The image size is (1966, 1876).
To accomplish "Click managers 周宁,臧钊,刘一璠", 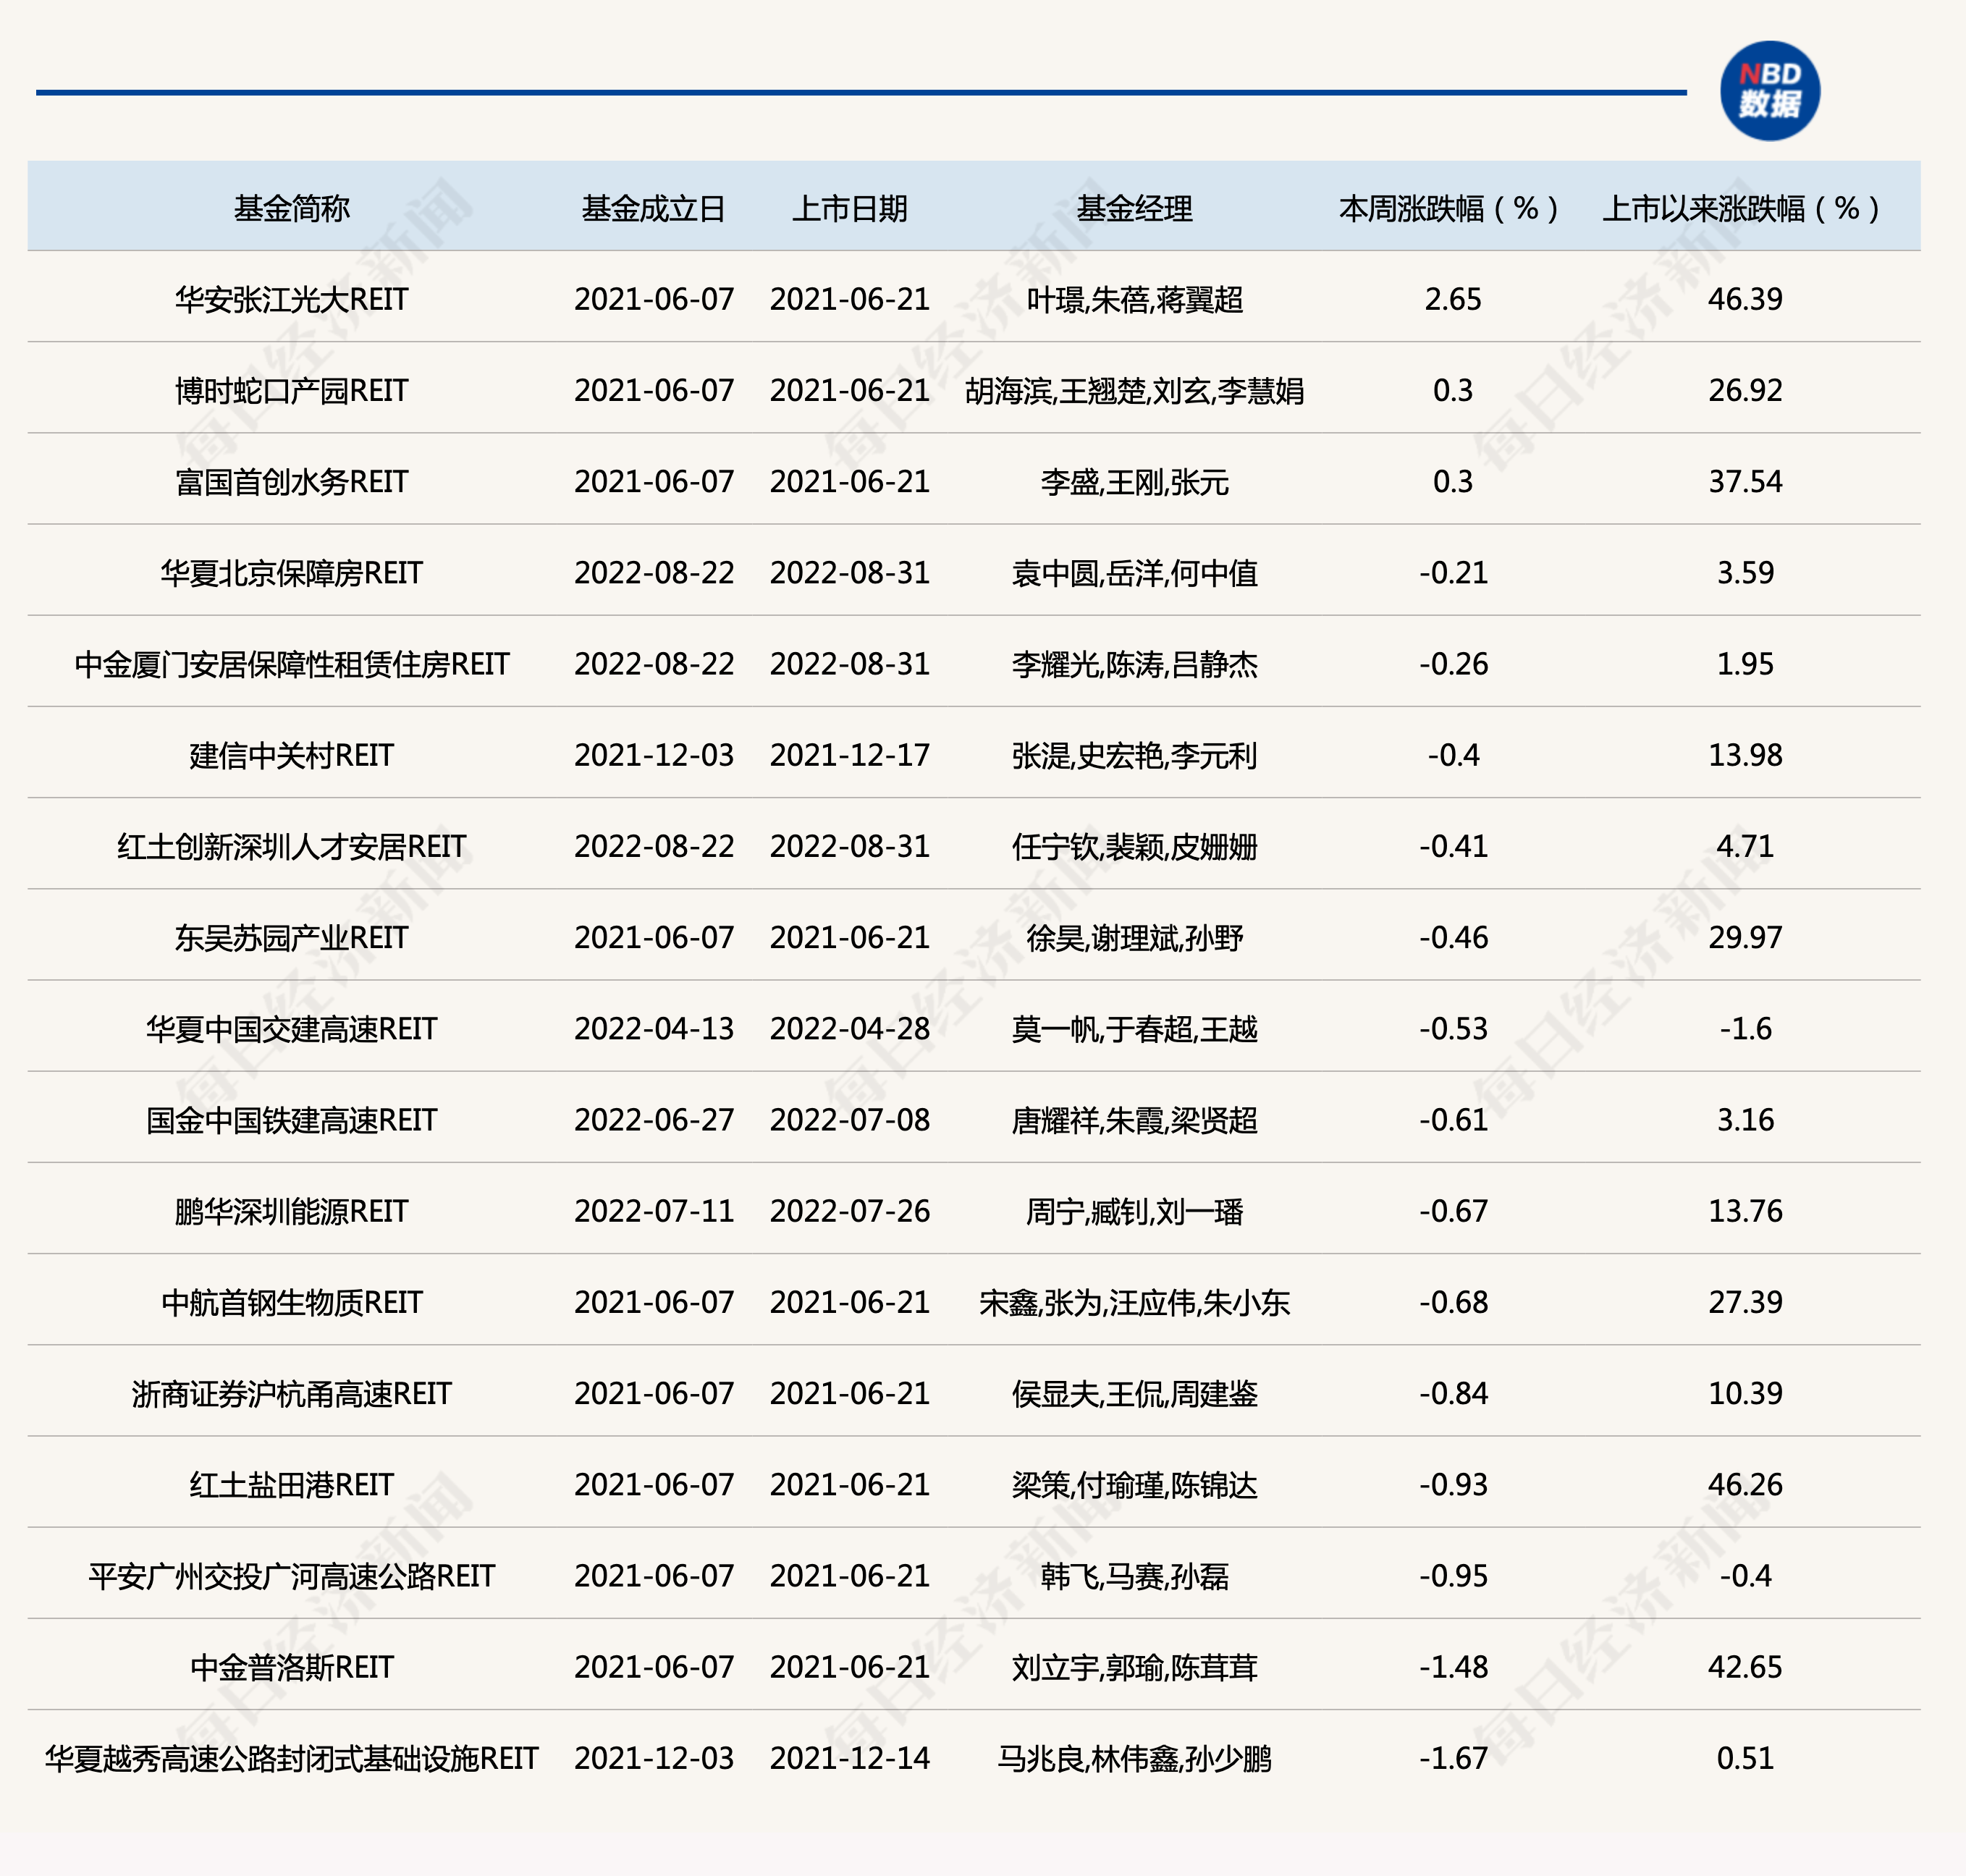I will pos(1134,1211).
